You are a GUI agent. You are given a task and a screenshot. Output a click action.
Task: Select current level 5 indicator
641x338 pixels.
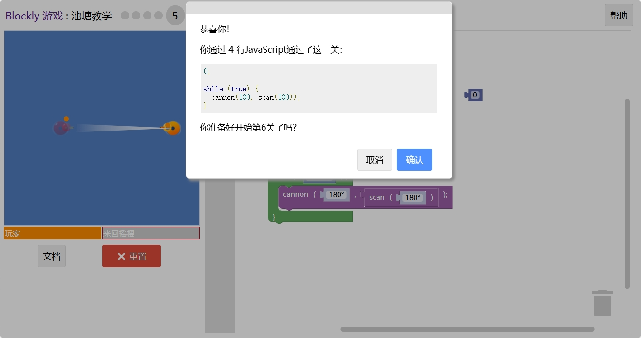point(175,16)
